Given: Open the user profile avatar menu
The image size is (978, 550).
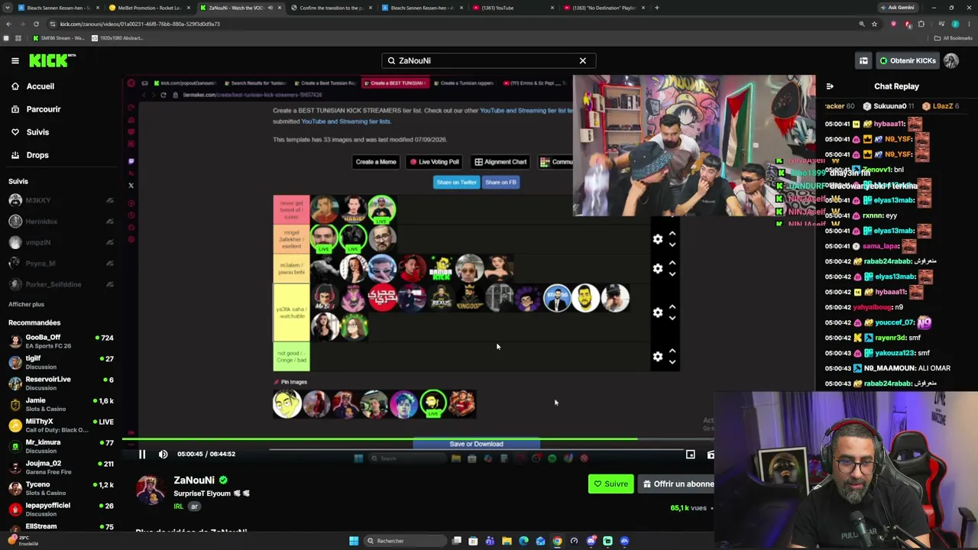Looking at the screenshot, I should coord(951,60).
